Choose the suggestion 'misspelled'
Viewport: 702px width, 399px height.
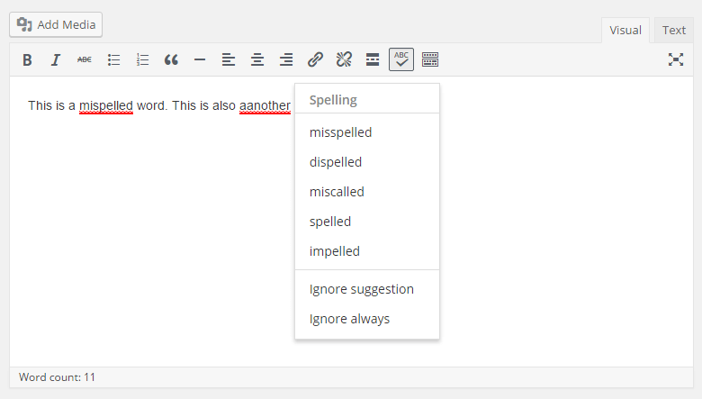coord(367,132)
